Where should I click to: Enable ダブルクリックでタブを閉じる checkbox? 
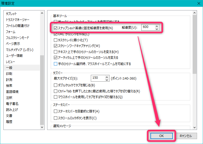pos(55,85)
